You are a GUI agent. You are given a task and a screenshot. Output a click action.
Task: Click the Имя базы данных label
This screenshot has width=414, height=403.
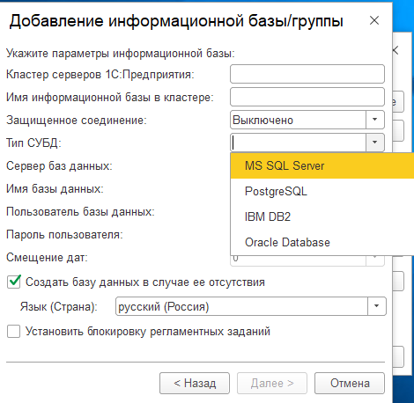pos(55,189)
